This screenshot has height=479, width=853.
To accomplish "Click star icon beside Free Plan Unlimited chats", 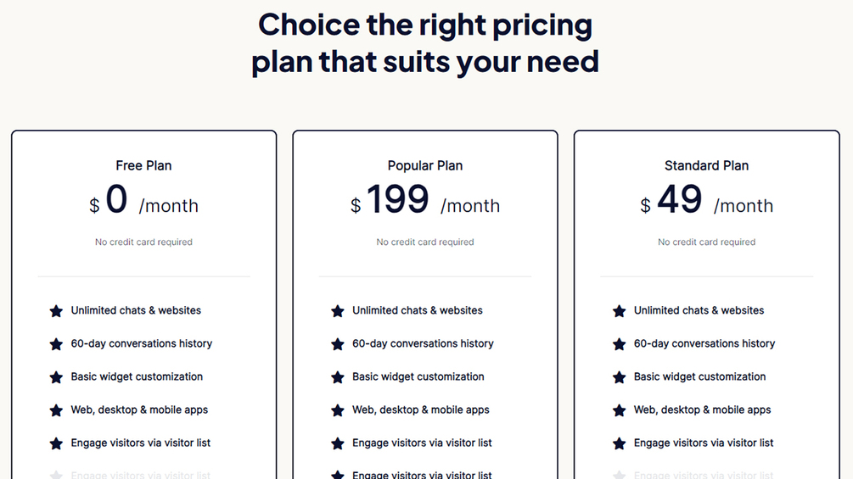I will (56, 311).
